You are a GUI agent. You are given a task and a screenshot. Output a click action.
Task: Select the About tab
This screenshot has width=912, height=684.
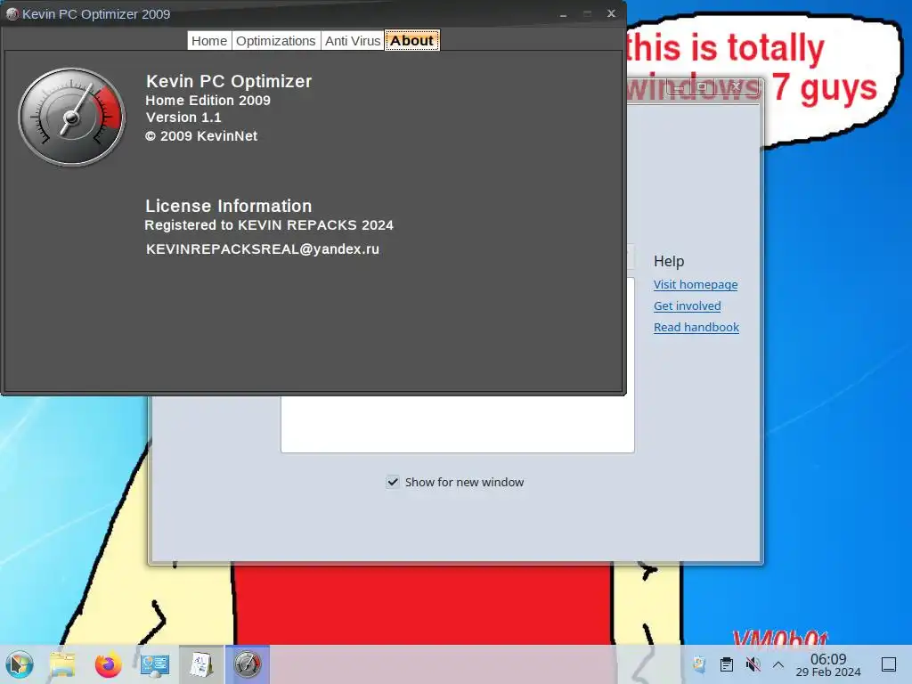click(411, 41)
